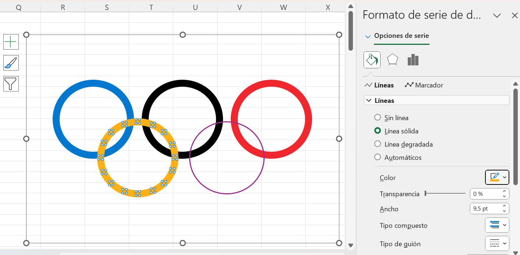This screenshot has height=255, width=520.
Task: Collapse the Líneas section header
Action: pos(436,100)
